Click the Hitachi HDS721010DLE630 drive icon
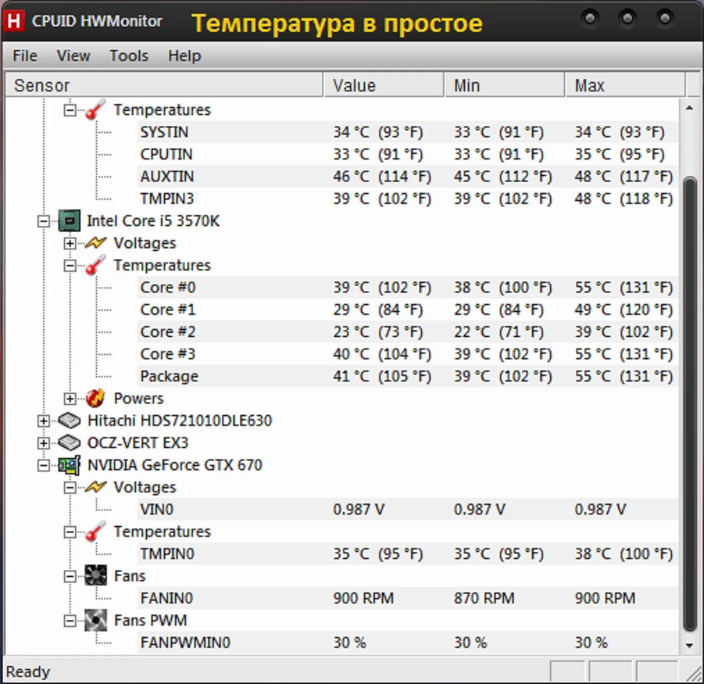Image resolution: width=704 pixels, height=684 pixels. [x=69, y=420]
